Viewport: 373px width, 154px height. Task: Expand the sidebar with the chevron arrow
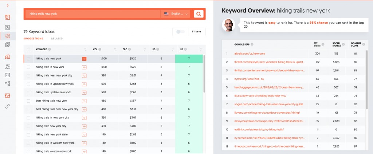click(8, 5)
